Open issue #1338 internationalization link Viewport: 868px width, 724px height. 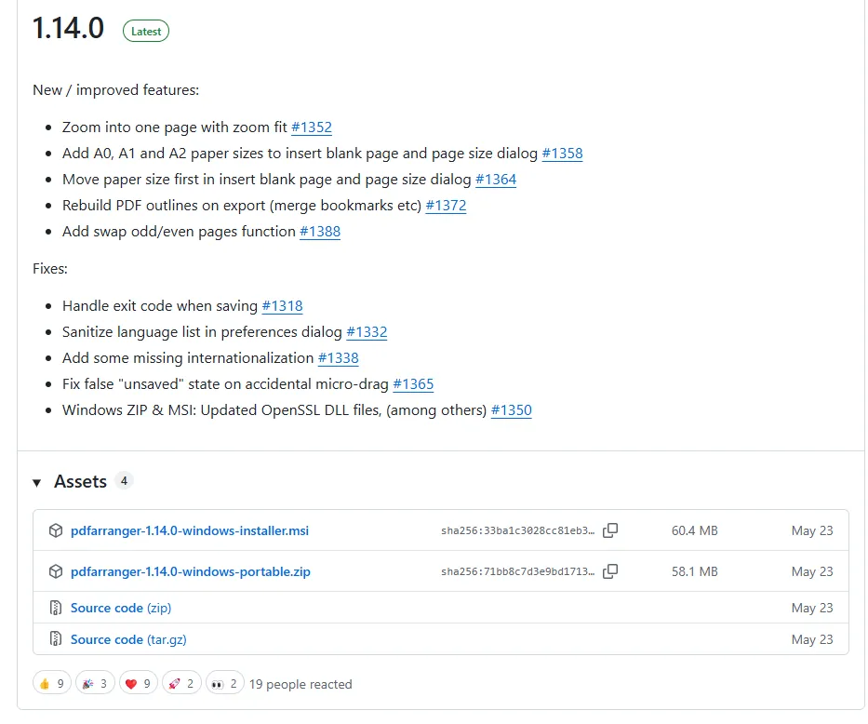[339, 358]
